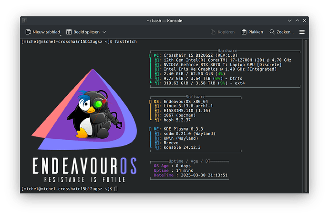Click the 'sddm 0.21.0 (Wayland)' line
The height and width of the screenshot is (217, 329).
click(x=189, y=134)
